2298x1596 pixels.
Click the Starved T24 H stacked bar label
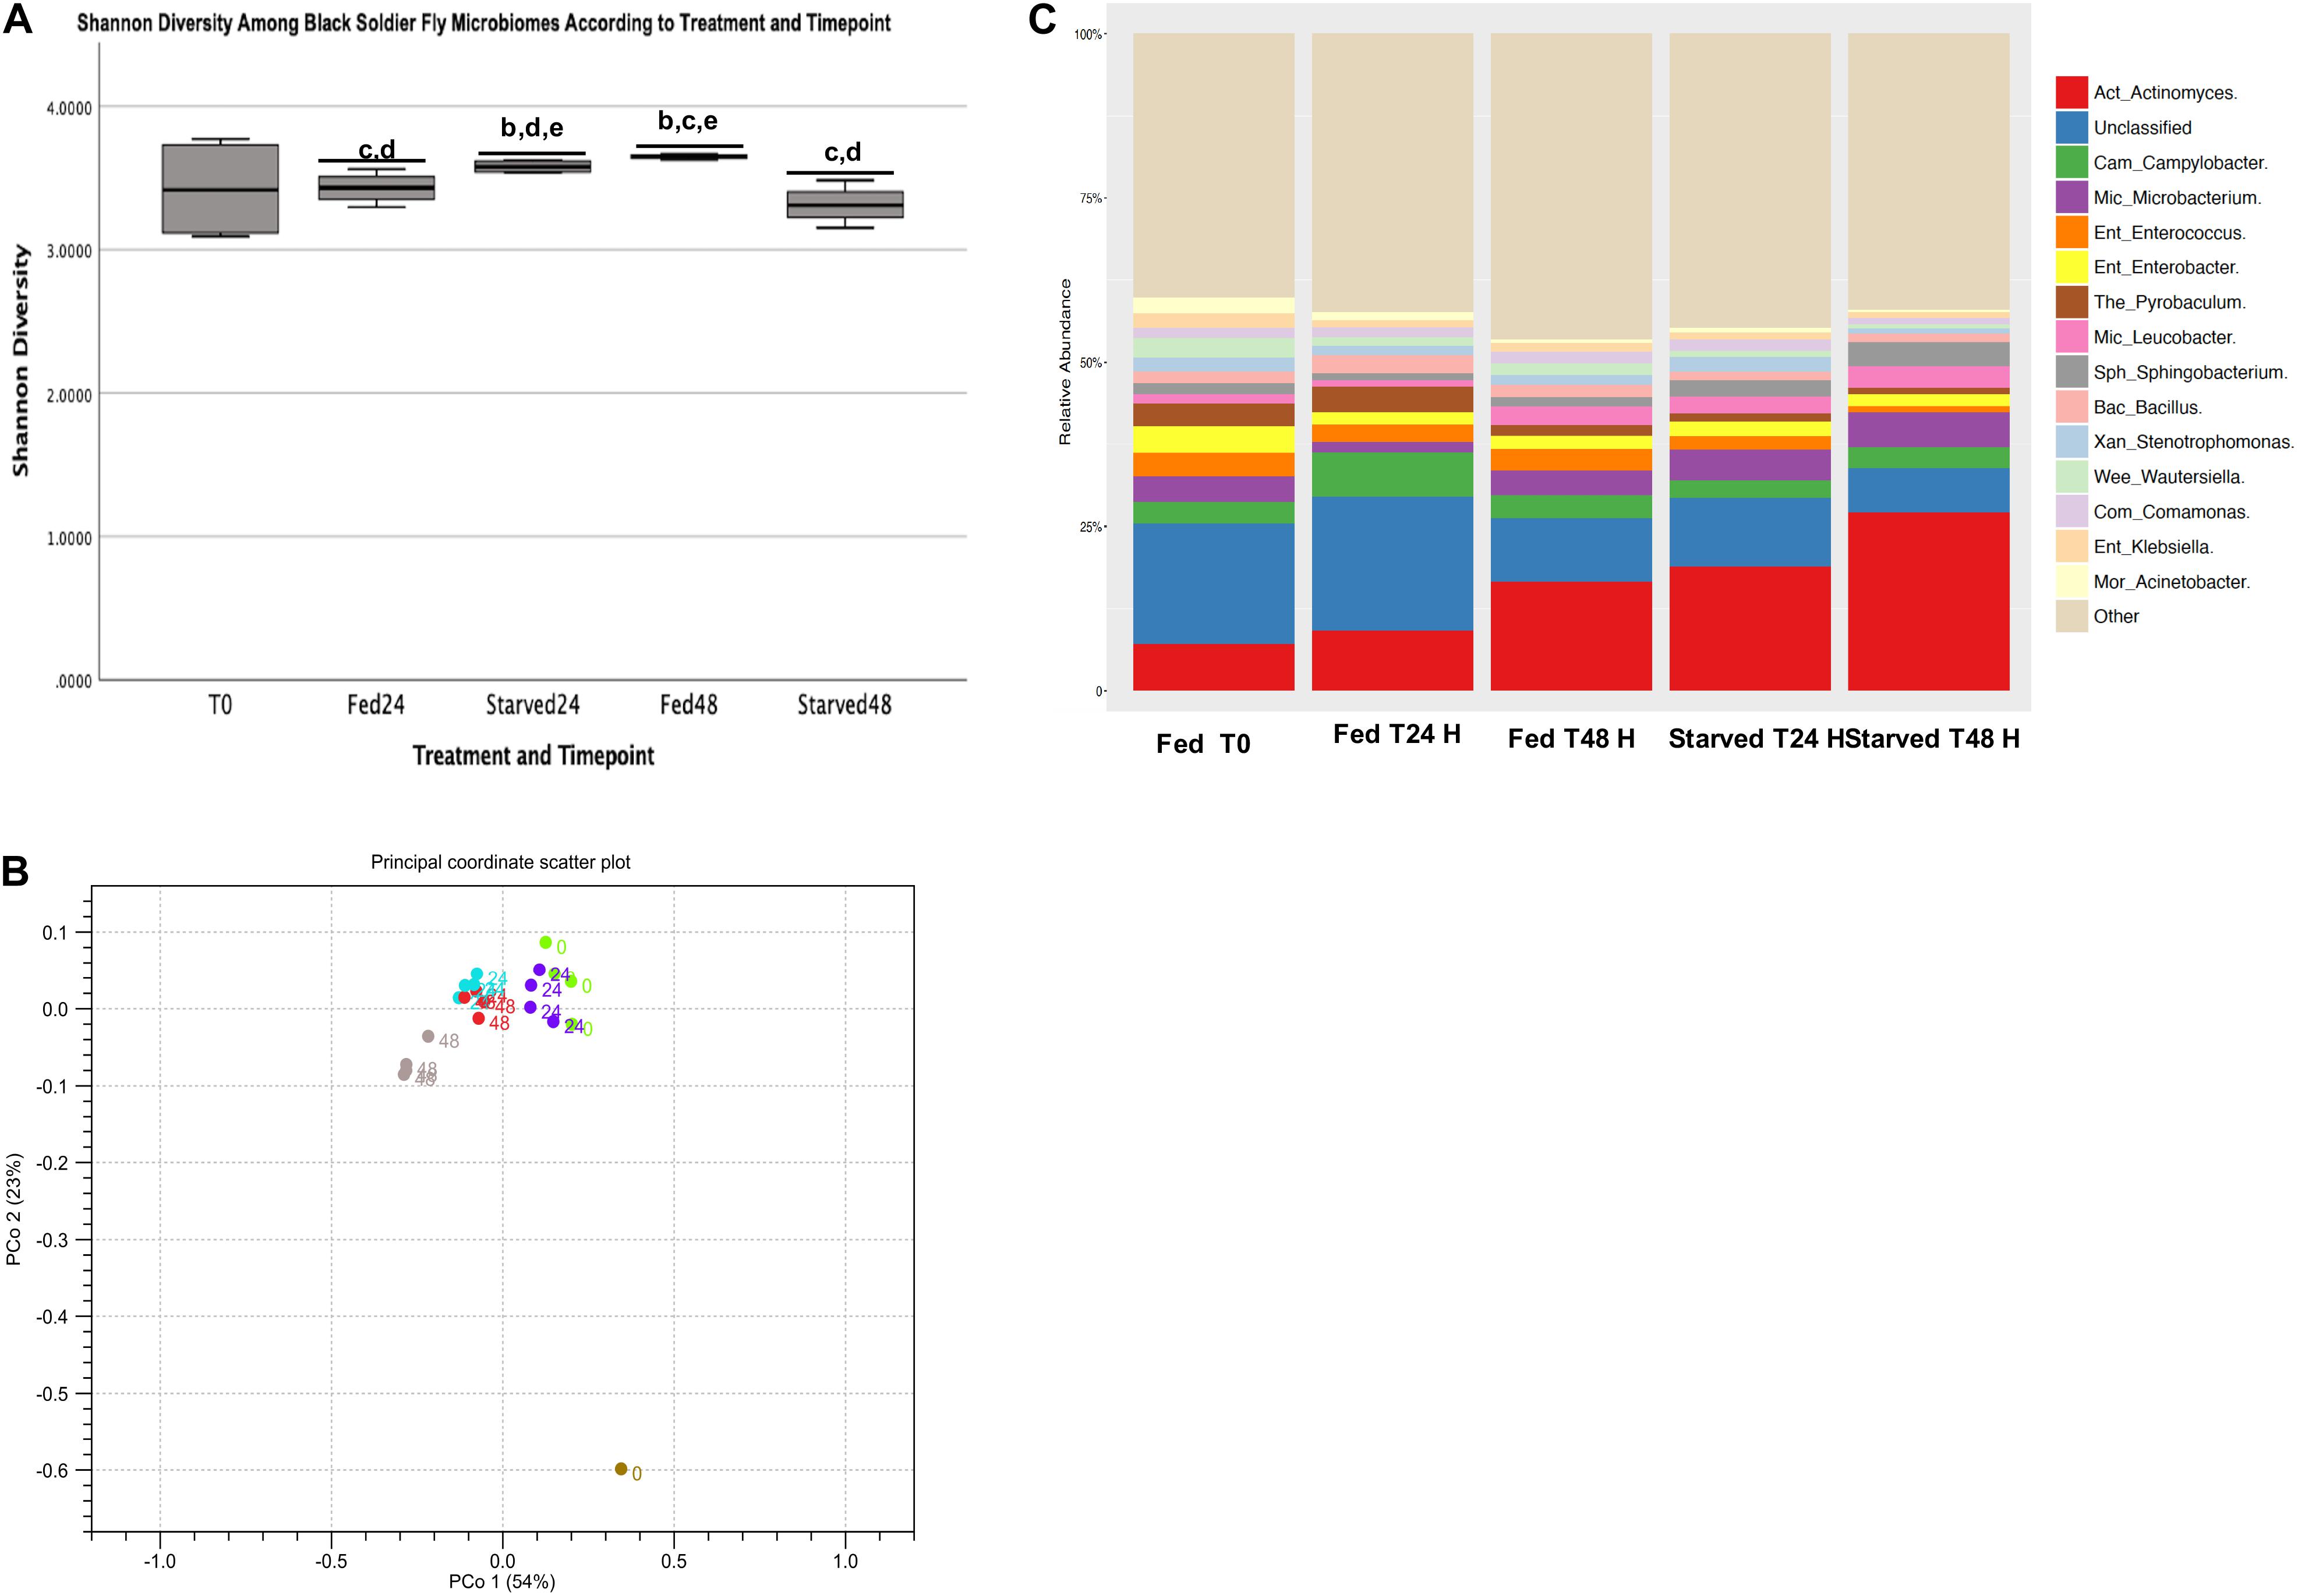[x=1755, y=739]
